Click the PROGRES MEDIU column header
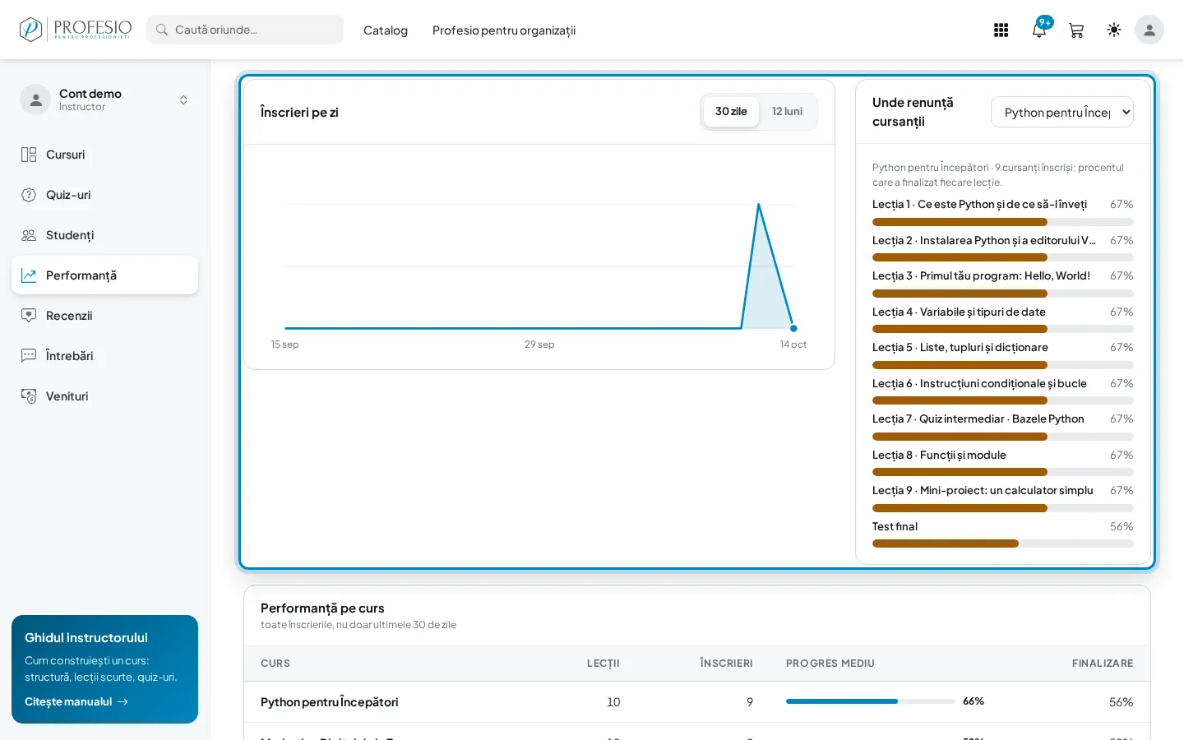Screen dimensions: 1184x740 (830, 664)
